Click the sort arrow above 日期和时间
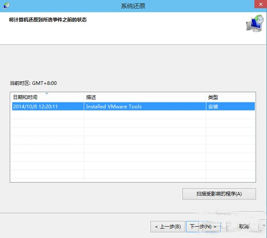267x238 pixels. (47, 93)
